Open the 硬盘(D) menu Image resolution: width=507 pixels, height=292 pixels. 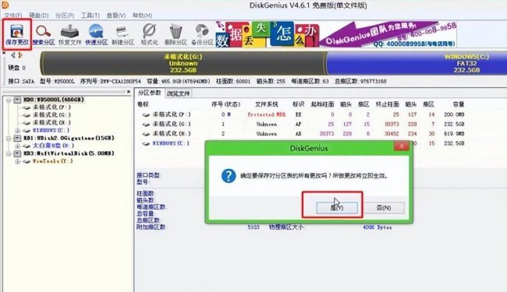[x=38, y=16]
